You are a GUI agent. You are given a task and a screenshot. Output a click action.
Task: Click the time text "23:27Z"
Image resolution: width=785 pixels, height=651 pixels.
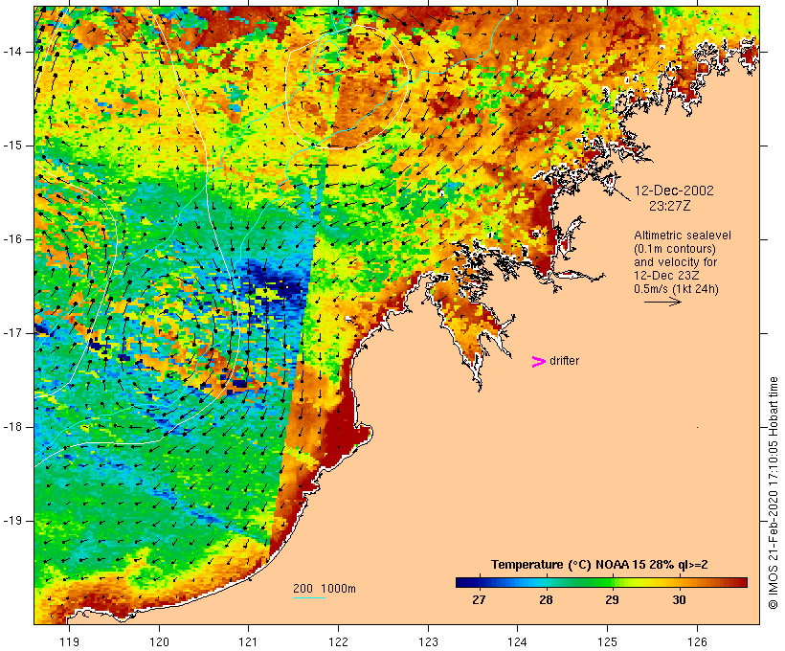670,206
